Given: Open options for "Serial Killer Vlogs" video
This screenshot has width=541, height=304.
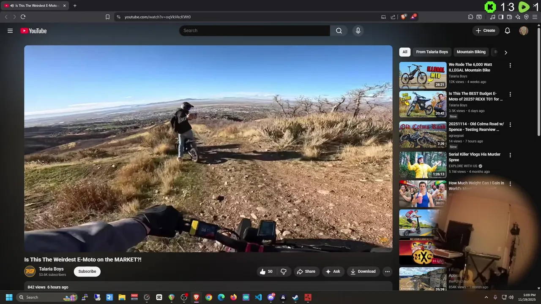Looking at the screenshot, I should click(x=510, y=155).
